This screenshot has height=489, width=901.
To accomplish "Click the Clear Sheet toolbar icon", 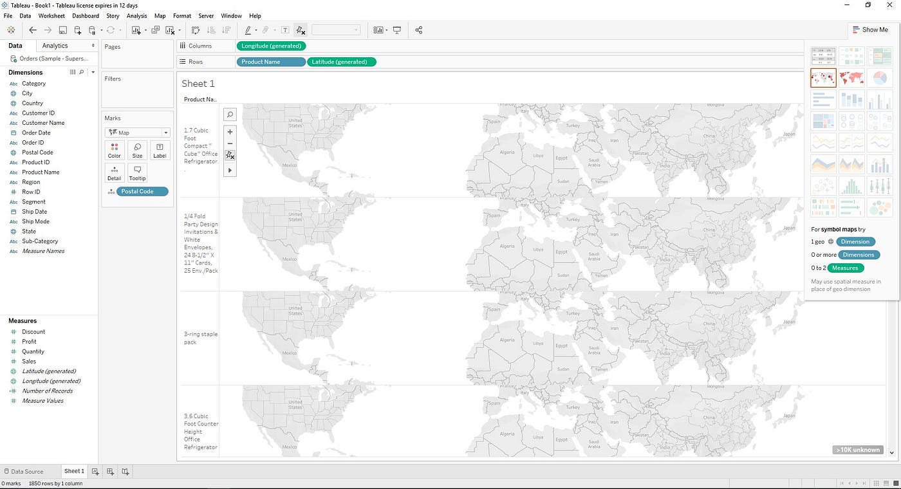I will click(170, 30).
